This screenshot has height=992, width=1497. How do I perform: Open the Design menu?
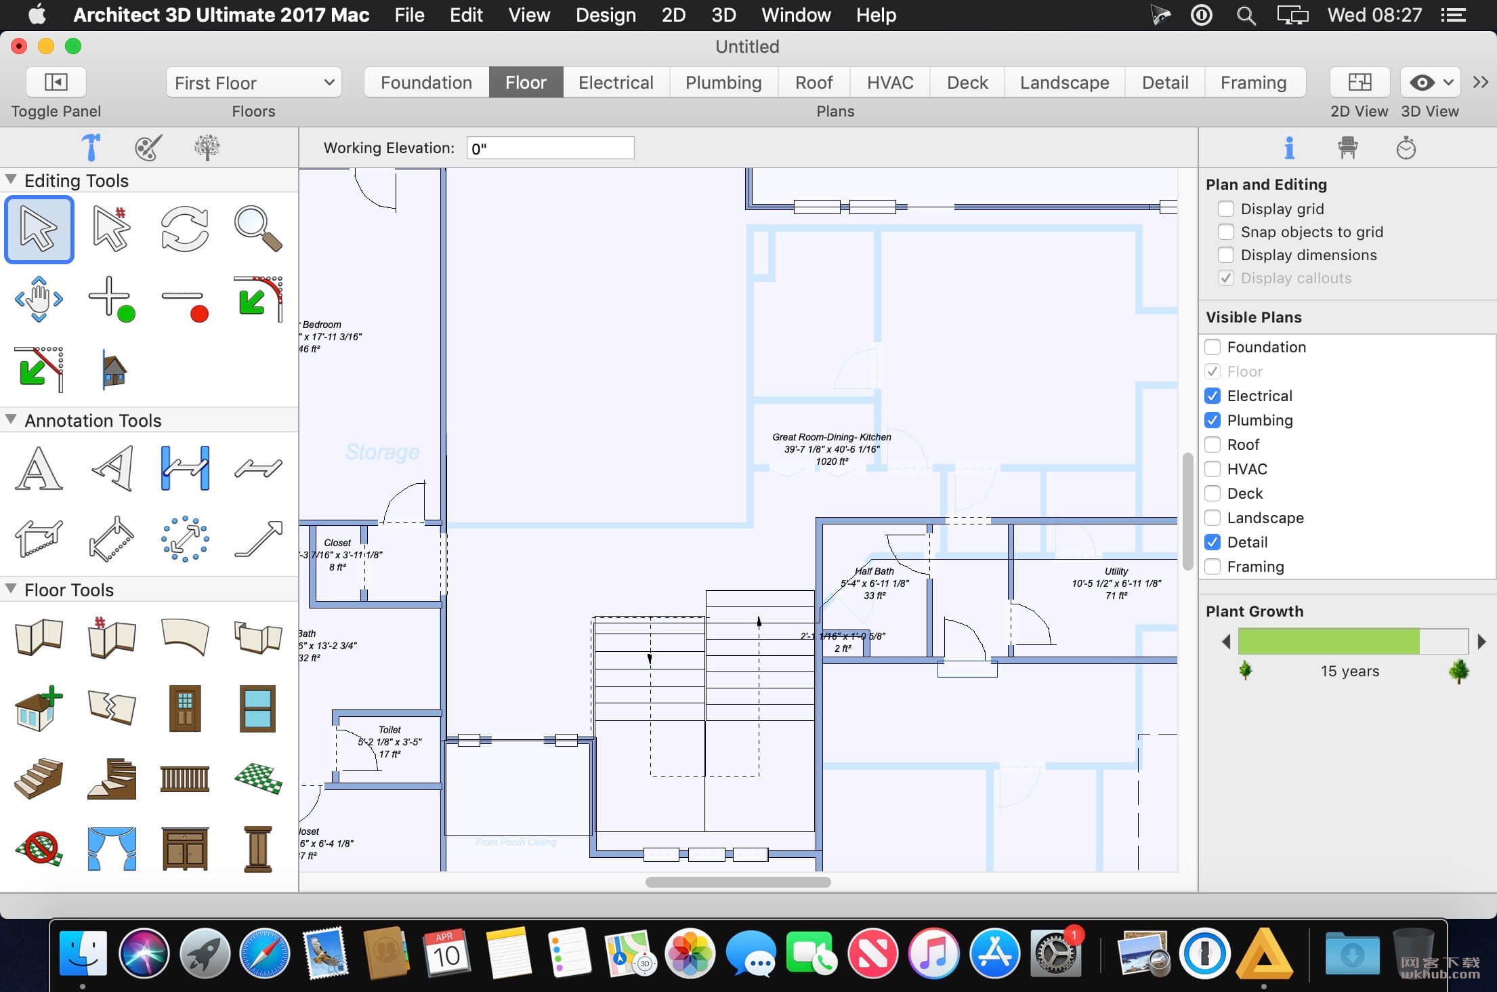pos(606,15)
